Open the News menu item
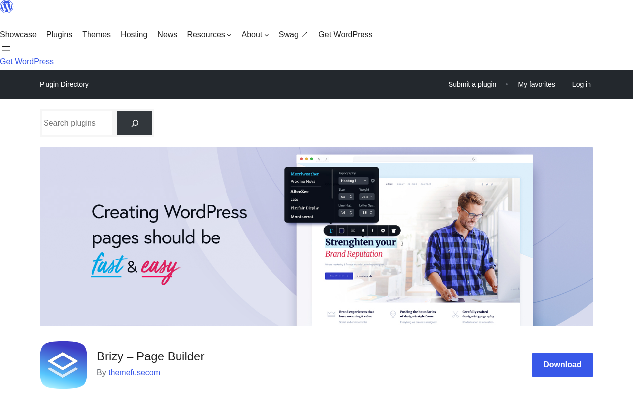This screenshot has width=633, height=395. tap(167, 35)
